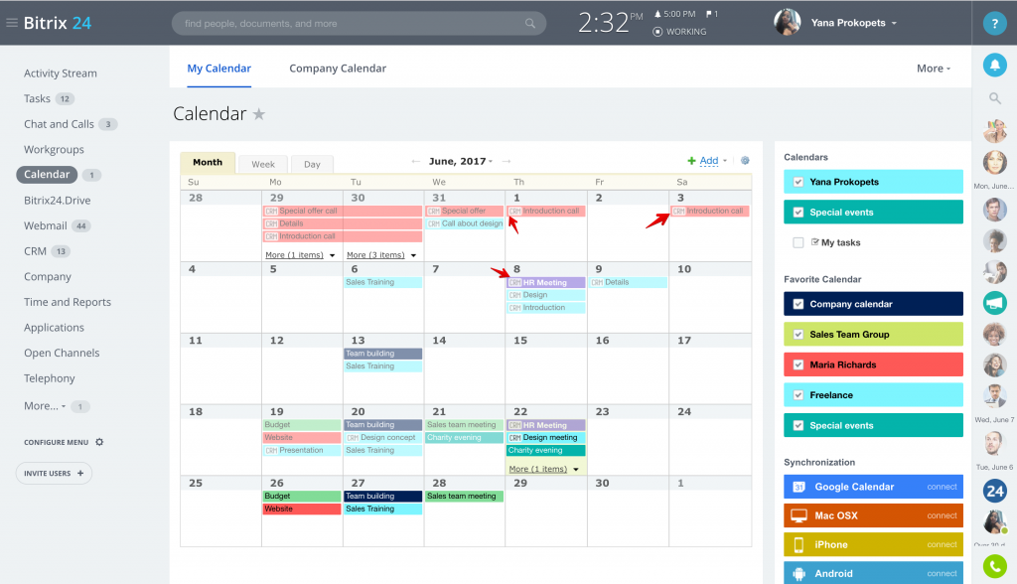Open Chat and Calls
1017x584 pixels.
59,124
